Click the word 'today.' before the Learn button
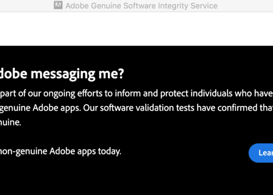The height and width of the screenshot is (195, 273). (109, 151)
